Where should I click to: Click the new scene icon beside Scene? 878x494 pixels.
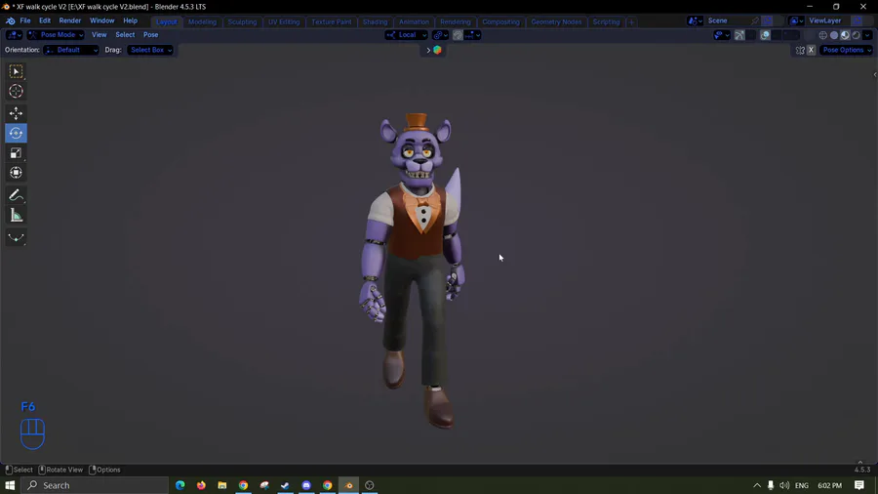point(768,21)
